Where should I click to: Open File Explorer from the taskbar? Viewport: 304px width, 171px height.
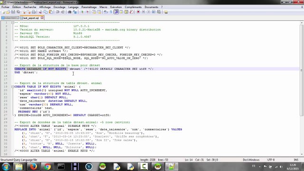tap(19, 167)
